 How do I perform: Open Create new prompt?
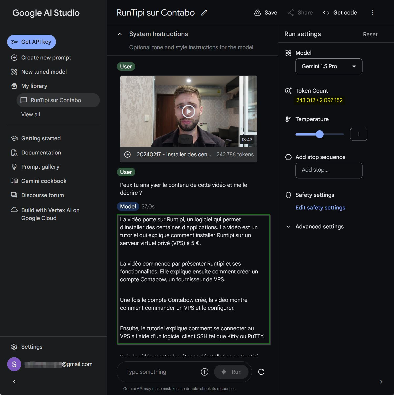[x=46, y=58]
